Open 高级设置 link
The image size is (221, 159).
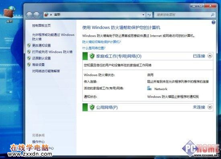38,64
